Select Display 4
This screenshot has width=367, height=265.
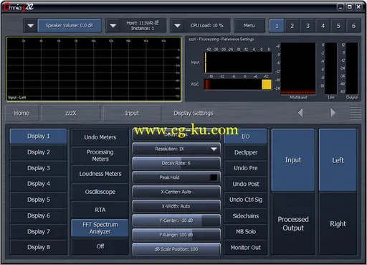38,184
